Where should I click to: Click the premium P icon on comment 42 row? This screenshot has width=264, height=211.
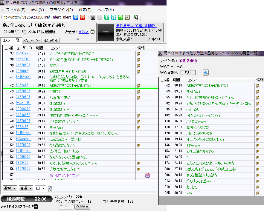pos(138,86)
